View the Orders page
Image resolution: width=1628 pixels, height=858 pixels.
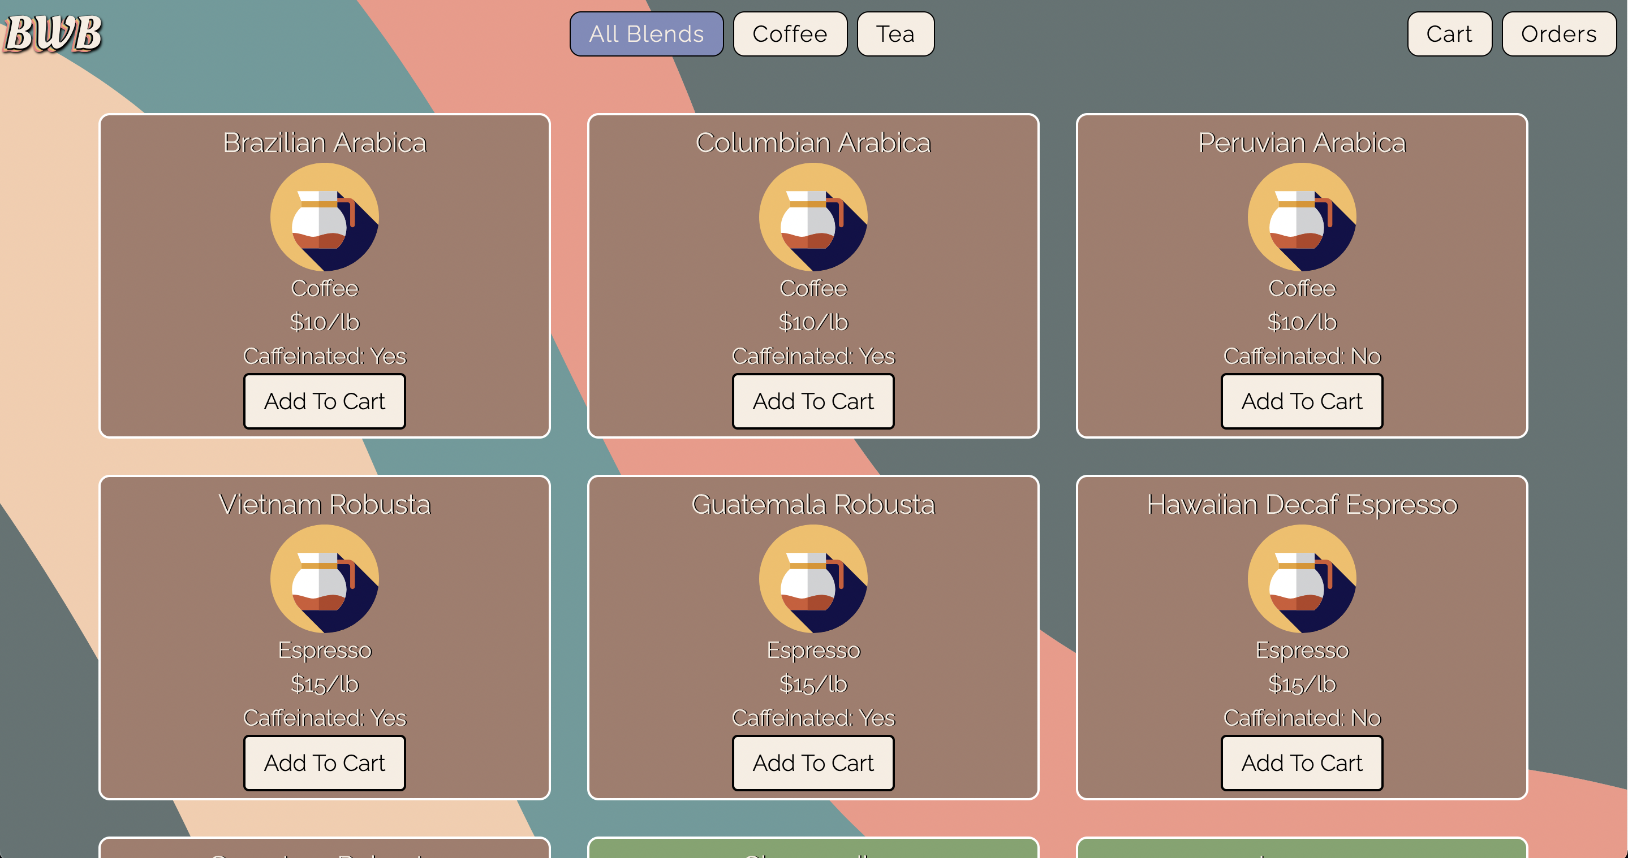1558,34
